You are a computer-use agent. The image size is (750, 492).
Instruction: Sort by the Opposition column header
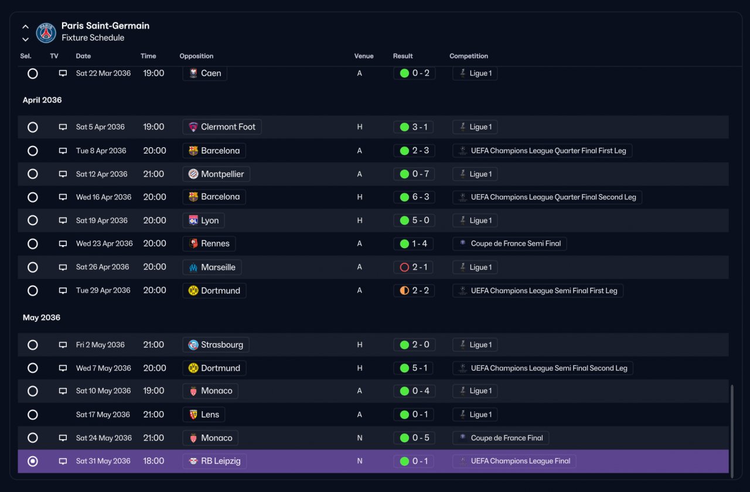[x=196, y=56]
